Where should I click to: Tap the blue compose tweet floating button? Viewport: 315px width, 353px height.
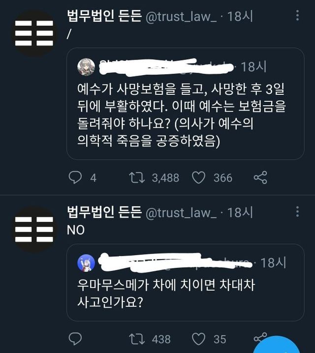pyautogui.click(x=278, y=346)
